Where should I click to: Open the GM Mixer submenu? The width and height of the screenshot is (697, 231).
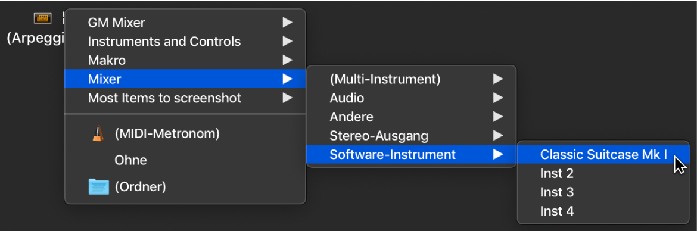[185, 22]
